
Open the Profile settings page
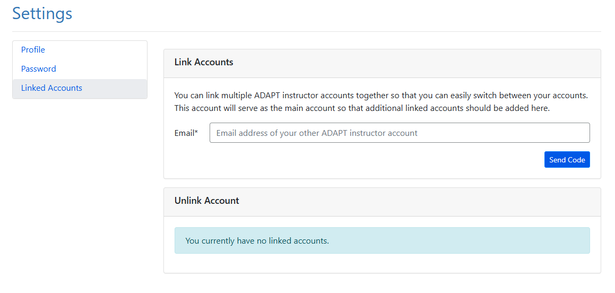tap(33, 50)
